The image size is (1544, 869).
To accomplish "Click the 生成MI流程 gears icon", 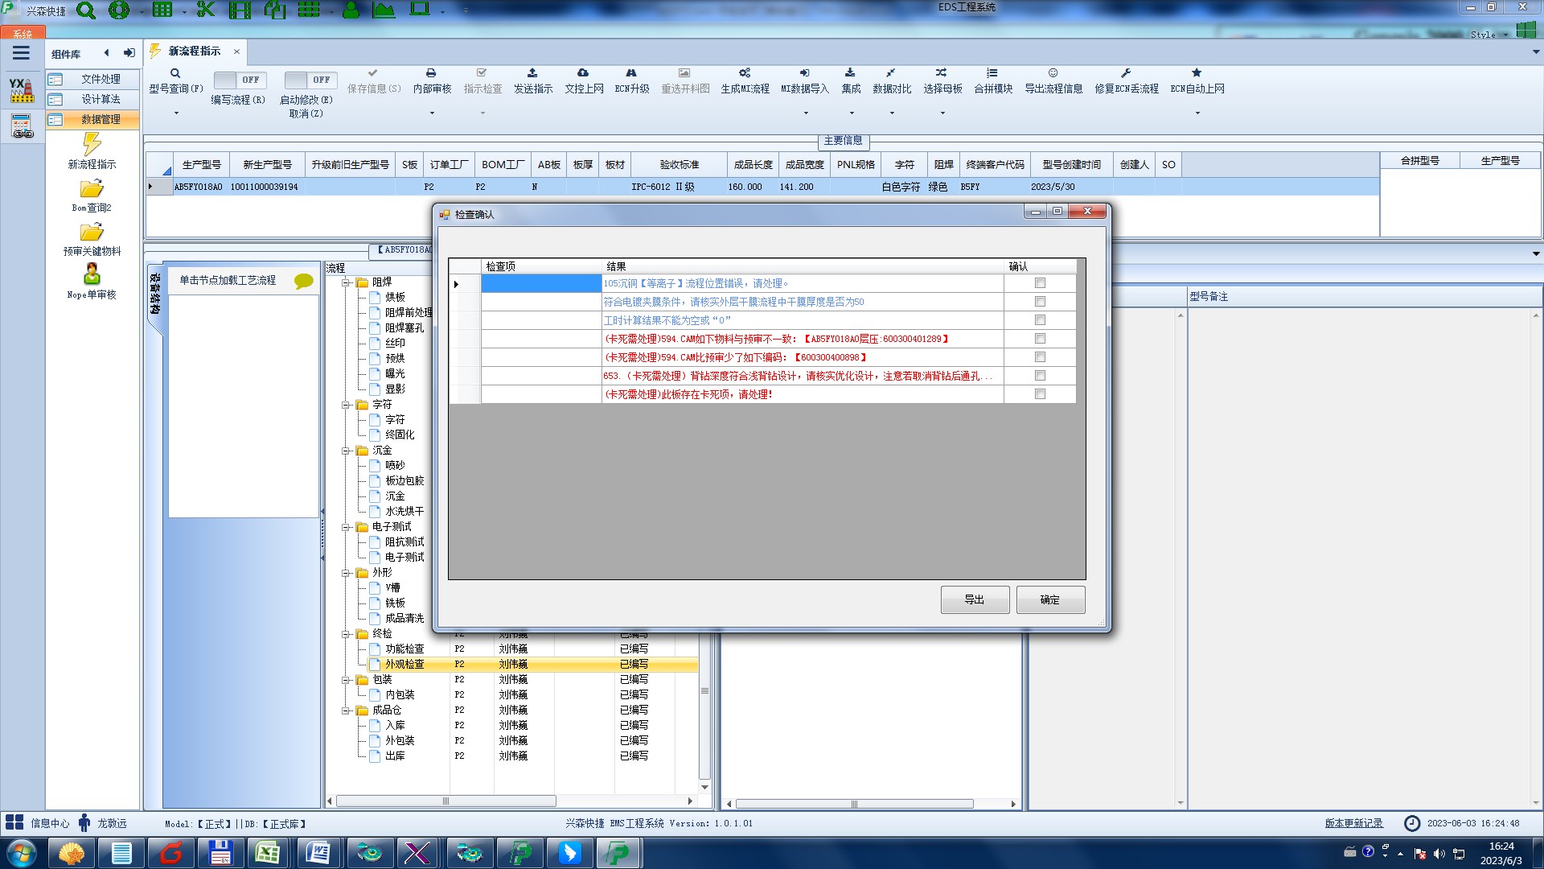I will click(x=745, y=73).
